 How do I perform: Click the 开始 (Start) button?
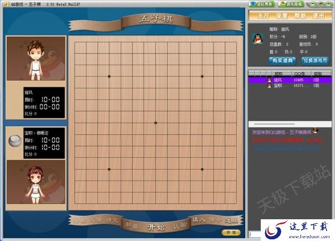point(156,227)
